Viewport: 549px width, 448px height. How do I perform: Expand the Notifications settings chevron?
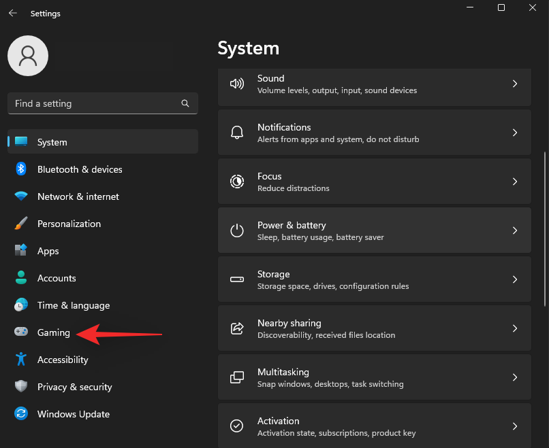click(515, 132)
